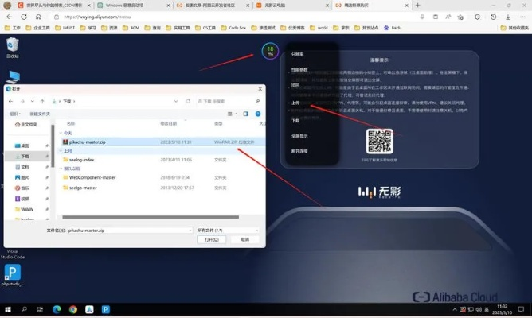The width and height of the screenshot is (532, 318).
Task: Open the seelog-index folder
Action: pyautogui.click(x=80, y=159)
